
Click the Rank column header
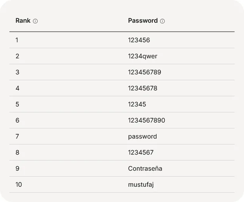[x=23, y=21]
